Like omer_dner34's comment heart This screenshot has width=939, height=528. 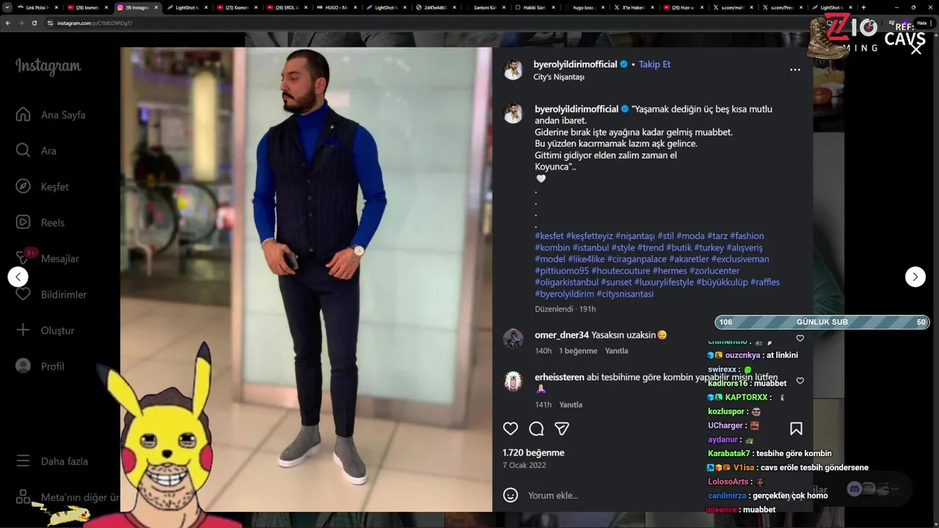(800, 339)
